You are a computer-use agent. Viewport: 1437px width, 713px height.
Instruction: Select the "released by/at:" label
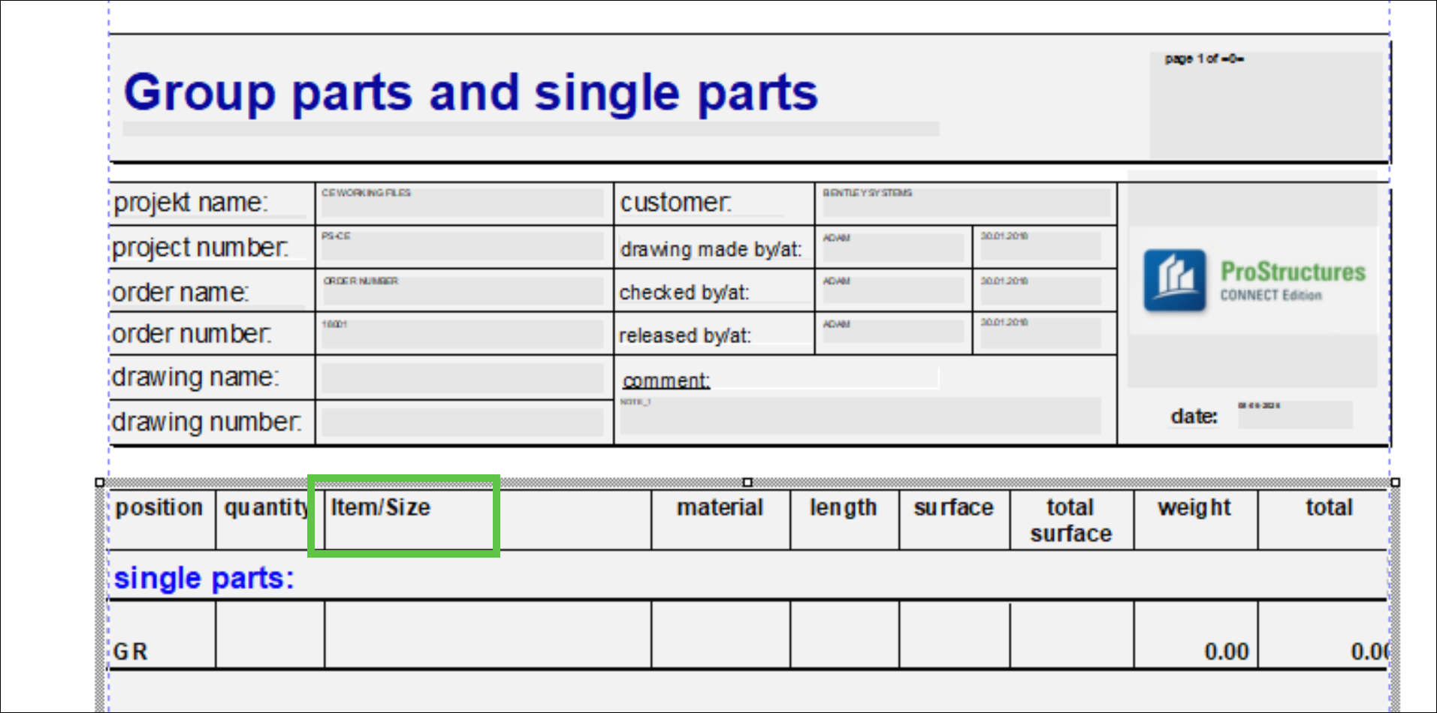pos(685,335)
